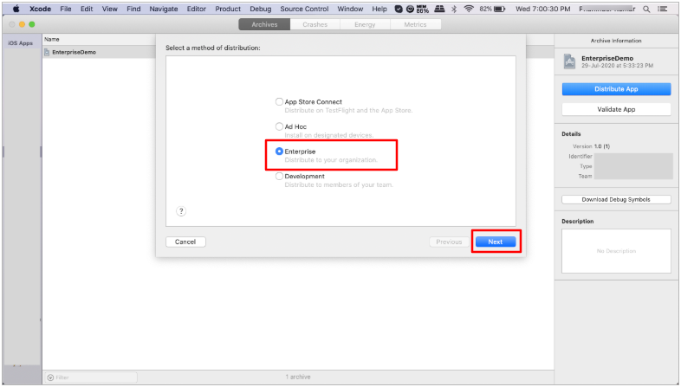Select Development distribution option

(279, 176)
